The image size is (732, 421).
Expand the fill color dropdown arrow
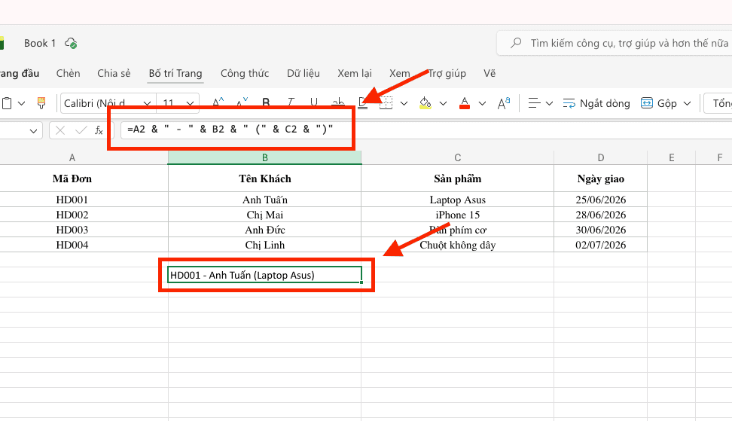pos(443,103)
